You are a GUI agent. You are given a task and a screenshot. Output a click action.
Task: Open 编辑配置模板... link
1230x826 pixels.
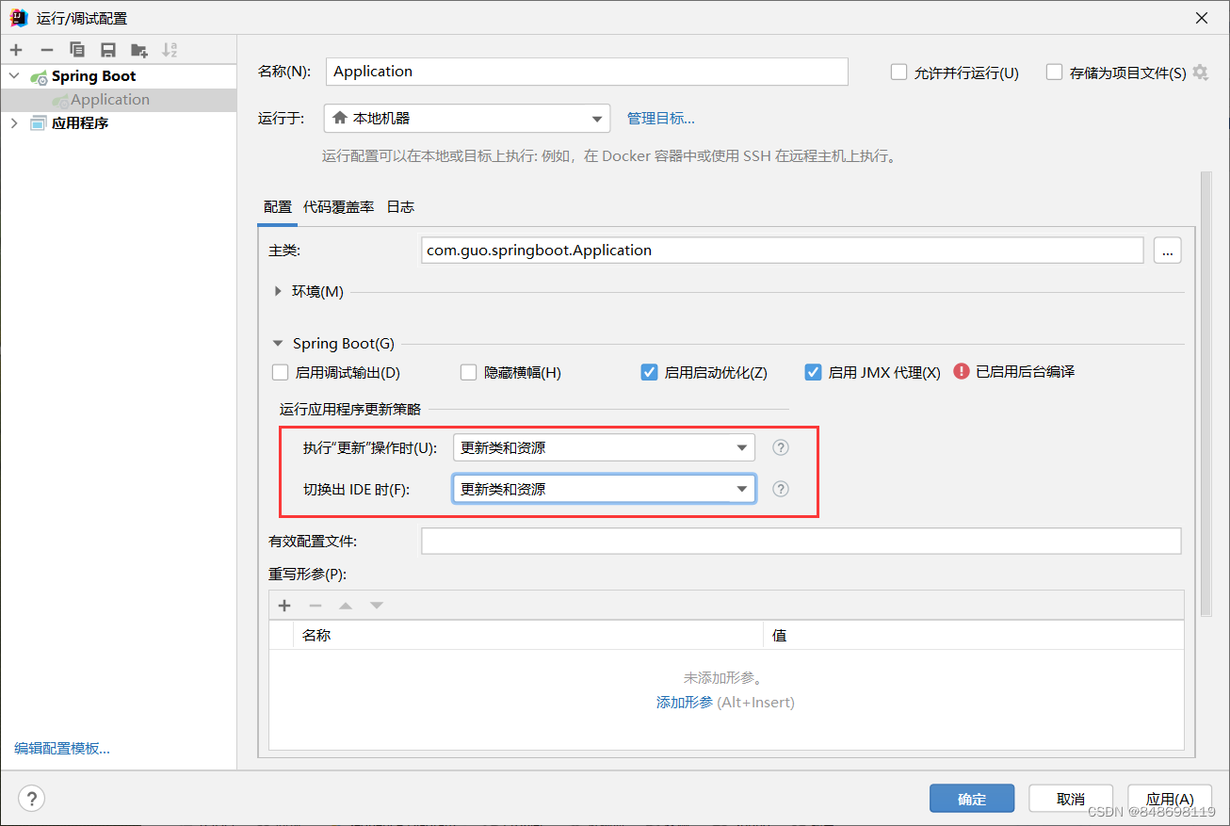(62, 749)
